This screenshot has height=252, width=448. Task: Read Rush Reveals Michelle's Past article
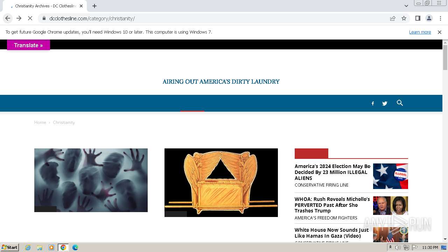click(332, 205)
